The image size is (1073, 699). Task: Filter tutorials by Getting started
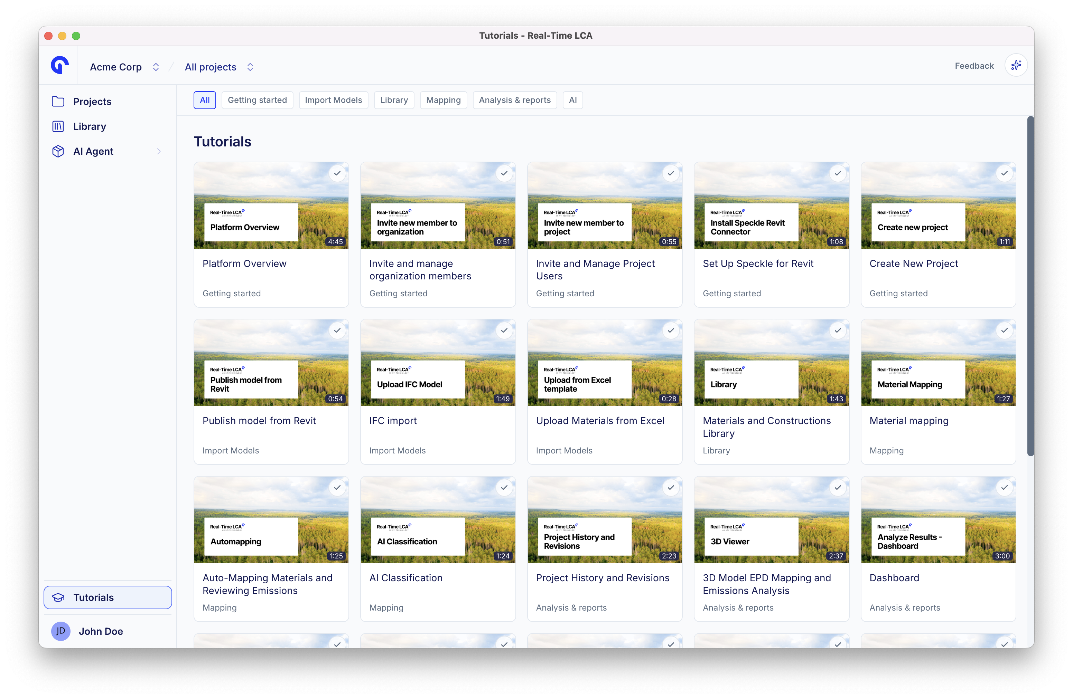[x=257, y=100]
